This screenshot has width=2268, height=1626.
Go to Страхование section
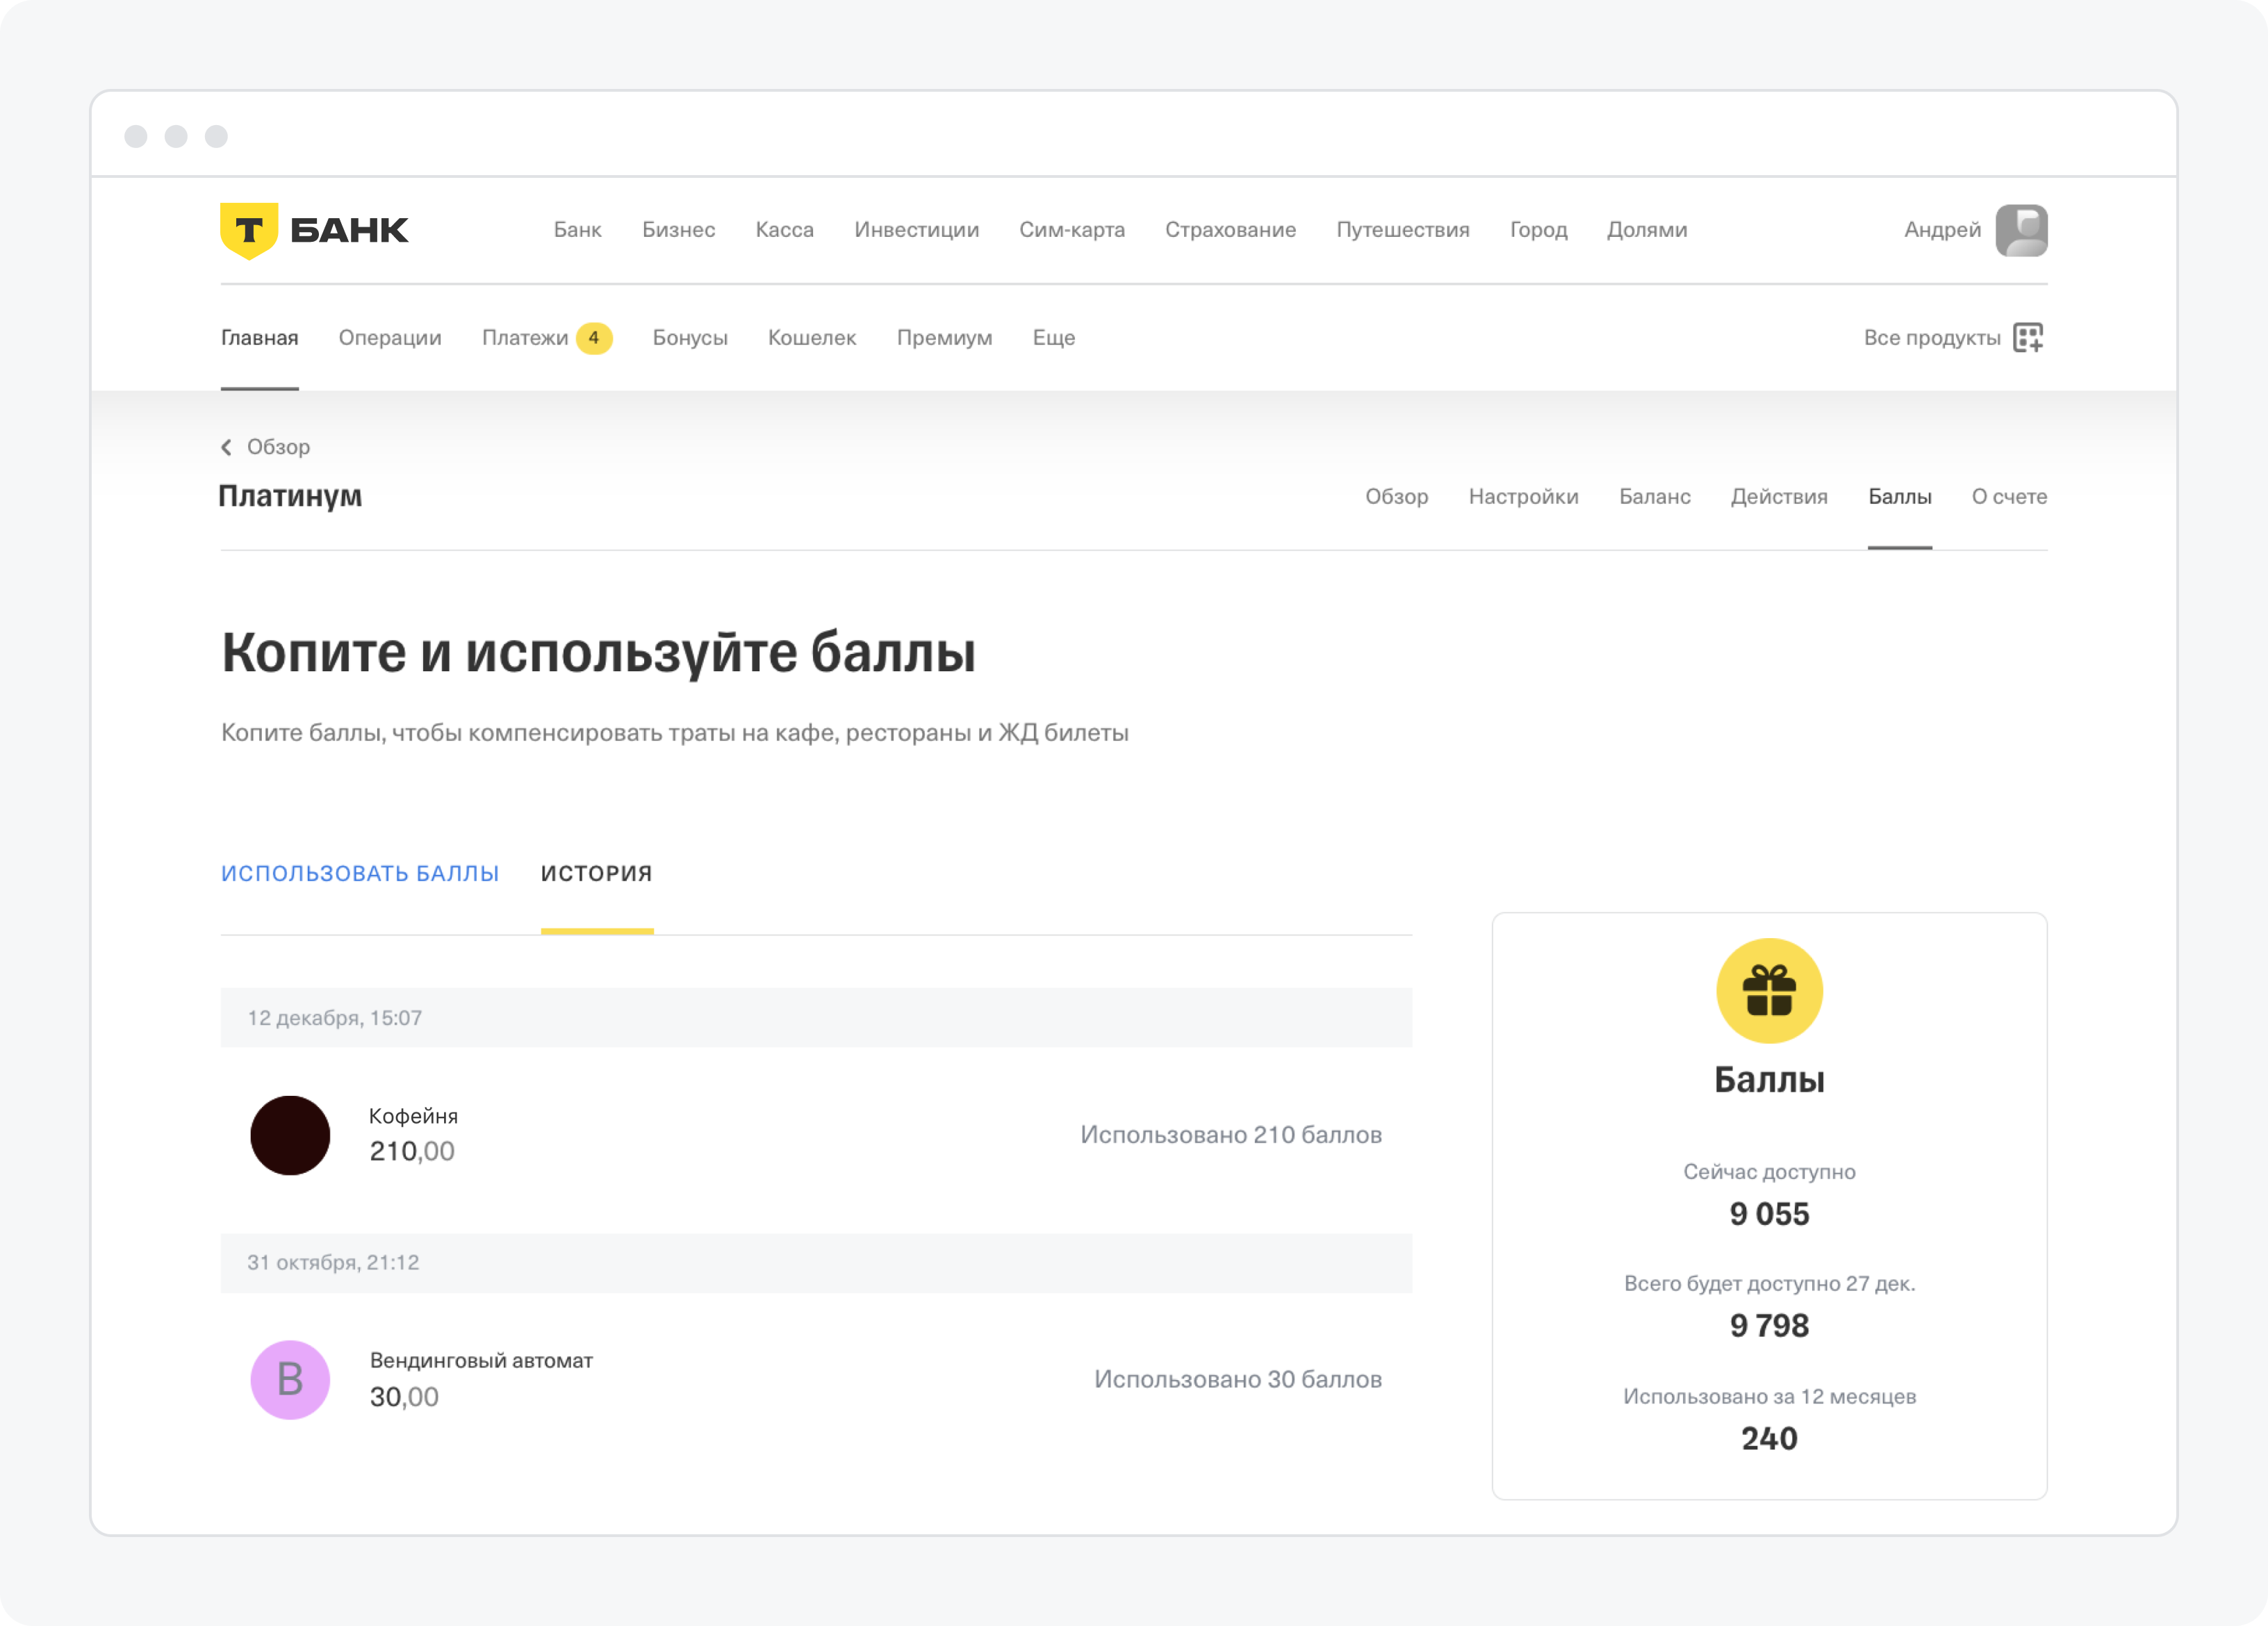point(1230,230)
